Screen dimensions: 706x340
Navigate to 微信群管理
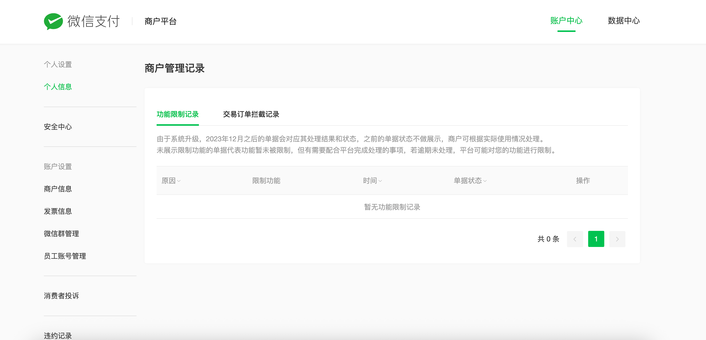(61, 234)
